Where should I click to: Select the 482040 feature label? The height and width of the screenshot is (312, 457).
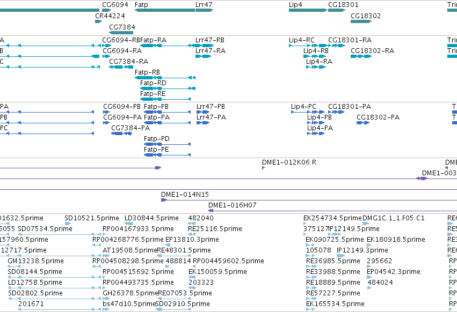click(x=201, y=218)
